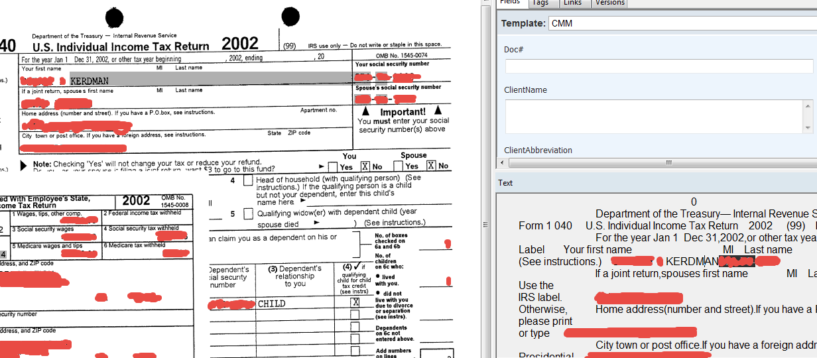The image size is (817, 358).
Task: Click 'Home address(number and street)' in Text panel
Action: [x=675, y=309]
